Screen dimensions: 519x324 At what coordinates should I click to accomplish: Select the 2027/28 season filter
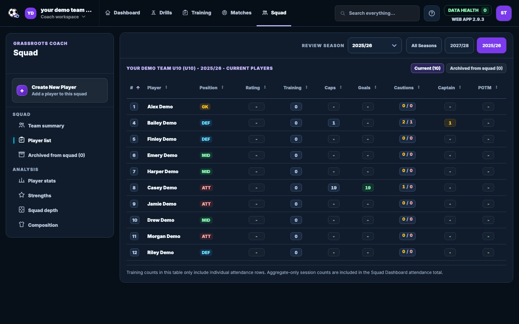tap(459, 45)
